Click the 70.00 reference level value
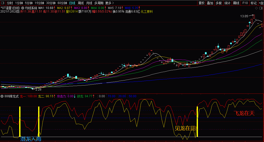 point(111,96)
